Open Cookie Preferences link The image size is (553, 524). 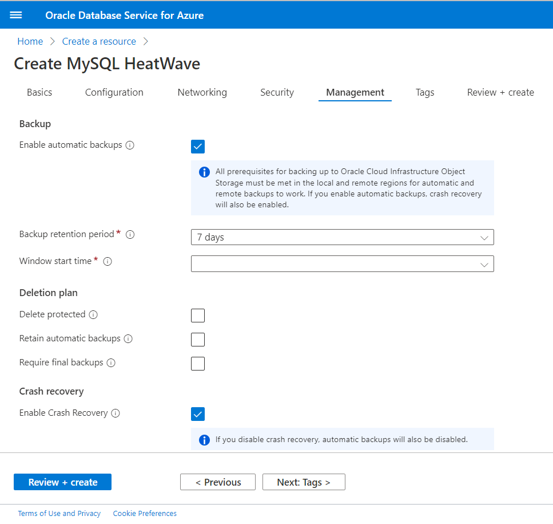coord(145,514)
